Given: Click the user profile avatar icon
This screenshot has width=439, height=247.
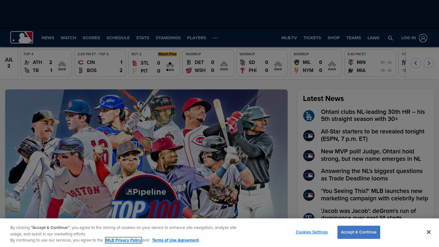Looking at the screenshot, I should (x=423, y=38).
